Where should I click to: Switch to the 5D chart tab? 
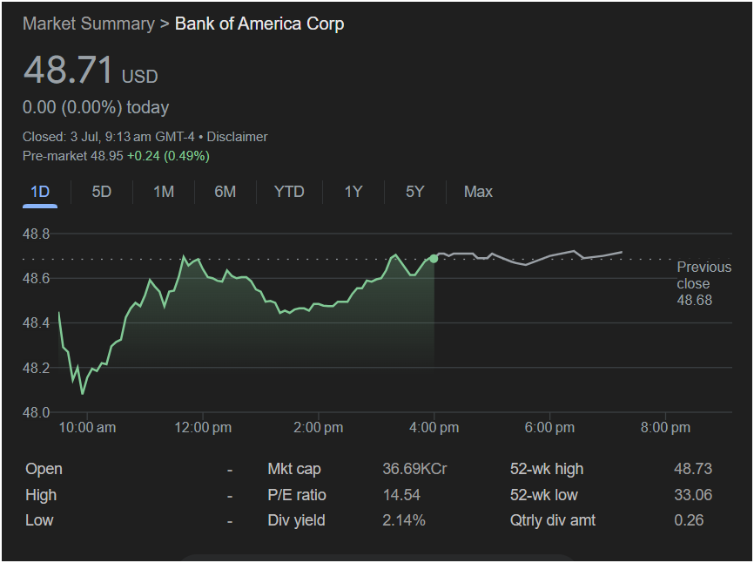pyautogui.click(x=102, y=192)
